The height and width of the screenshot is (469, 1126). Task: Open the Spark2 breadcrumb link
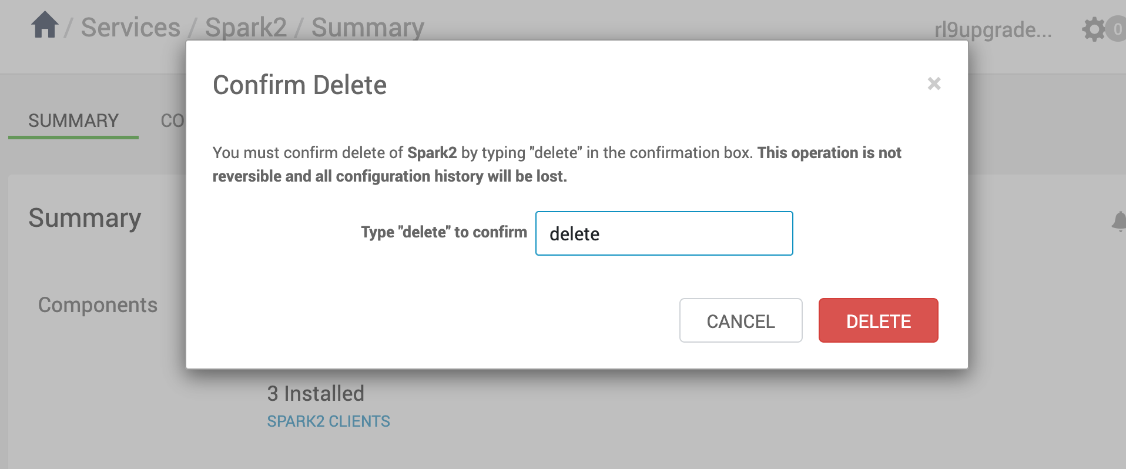coord(246,28)
